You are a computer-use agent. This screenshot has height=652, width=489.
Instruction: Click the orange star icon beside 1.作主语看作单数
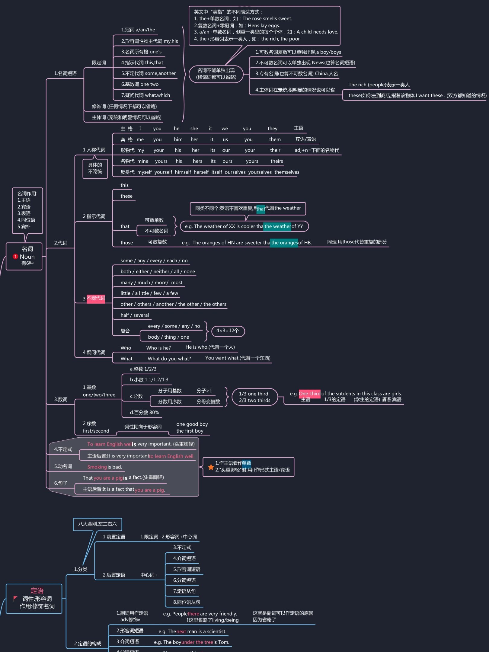[x=211, y=467]
